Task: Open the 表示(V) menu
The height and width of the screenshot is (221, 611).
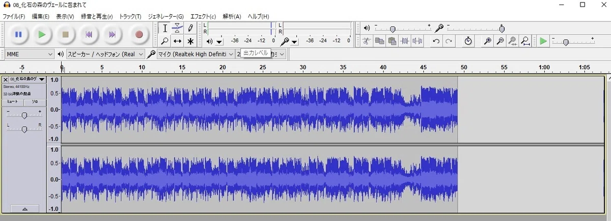Action: click(65, 16)
